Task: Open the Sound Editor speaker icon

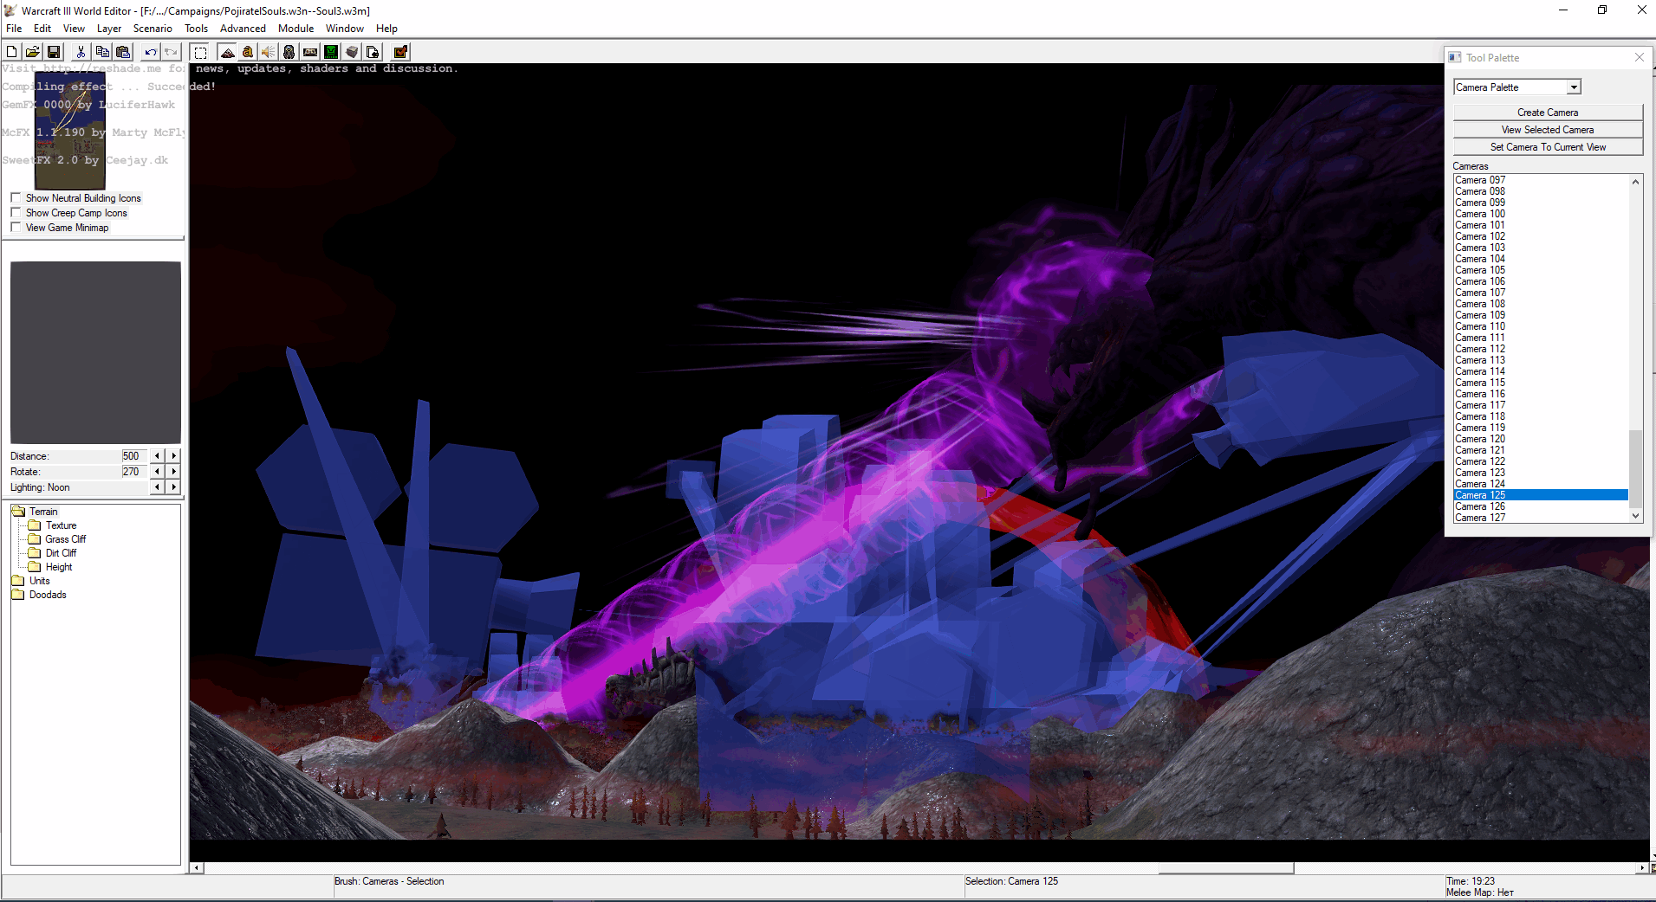Action: click(x=269, y=52)
